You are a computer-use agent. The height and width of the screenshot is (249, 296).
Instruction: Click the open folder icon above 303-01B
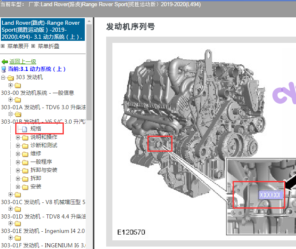(18, 114)
